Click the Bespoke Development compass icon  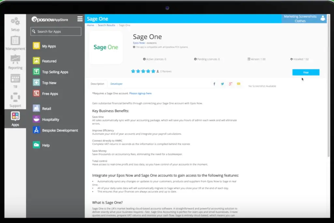click(36, 130)
